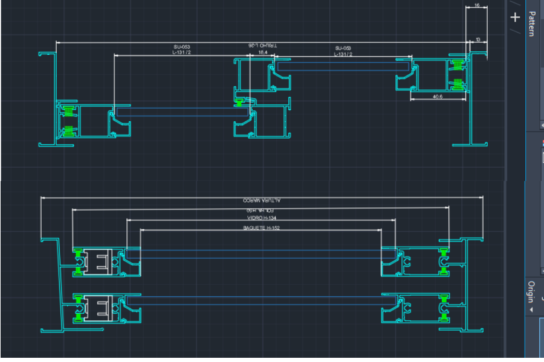
Task: Click the ALTURA MARCO dimension text
Action: 262,200
